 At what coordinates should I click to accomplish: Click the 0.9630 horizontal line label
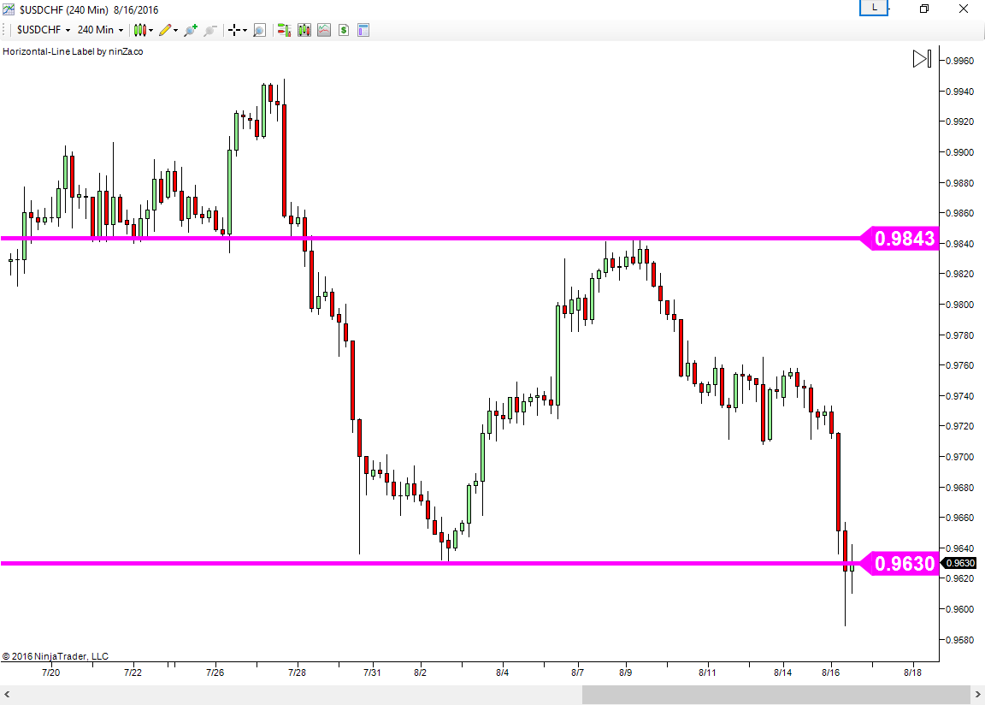click(899, 564)
